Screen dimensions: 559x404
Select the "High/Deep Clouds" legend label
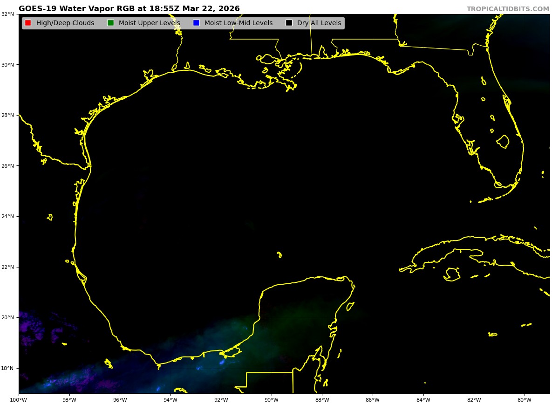tap(65, 23)
